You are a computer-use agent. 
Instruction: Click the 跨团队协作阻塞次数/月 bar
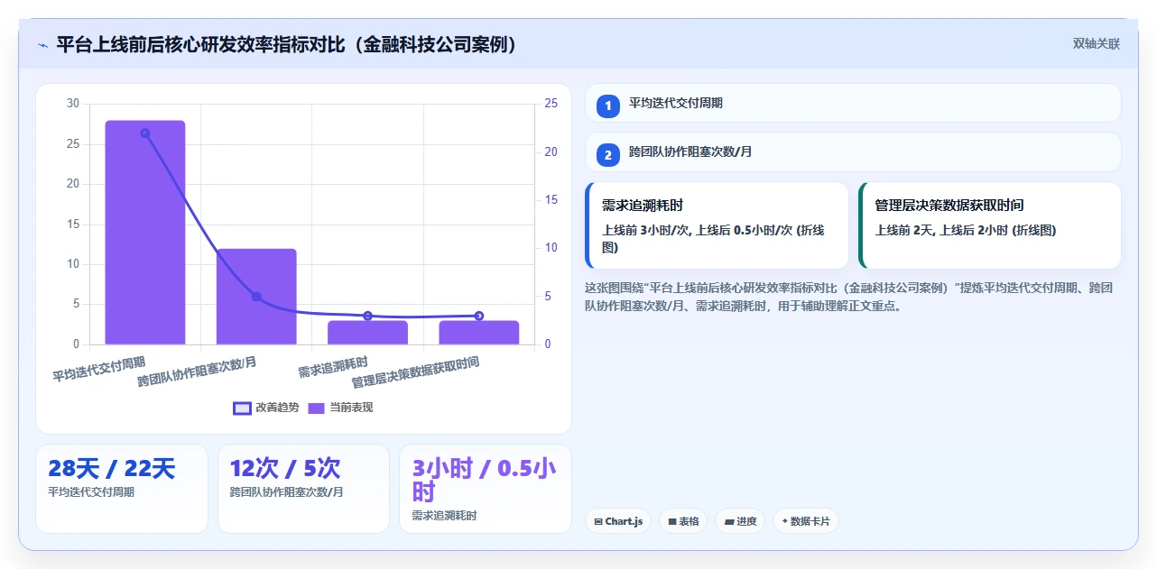pyautogui.click(x=256, y=297)
